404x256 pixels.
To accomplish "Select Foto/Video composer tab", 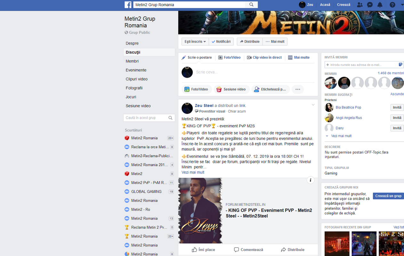I will (230, 58).
